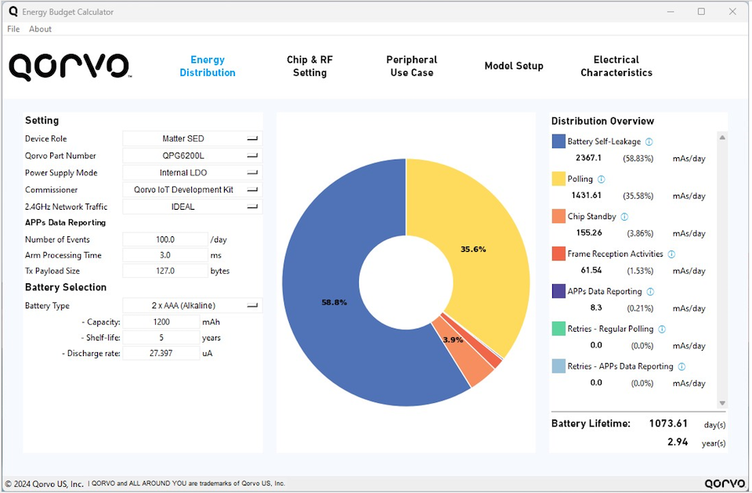Click info icon next to Chip Standby

coord(624,217)
